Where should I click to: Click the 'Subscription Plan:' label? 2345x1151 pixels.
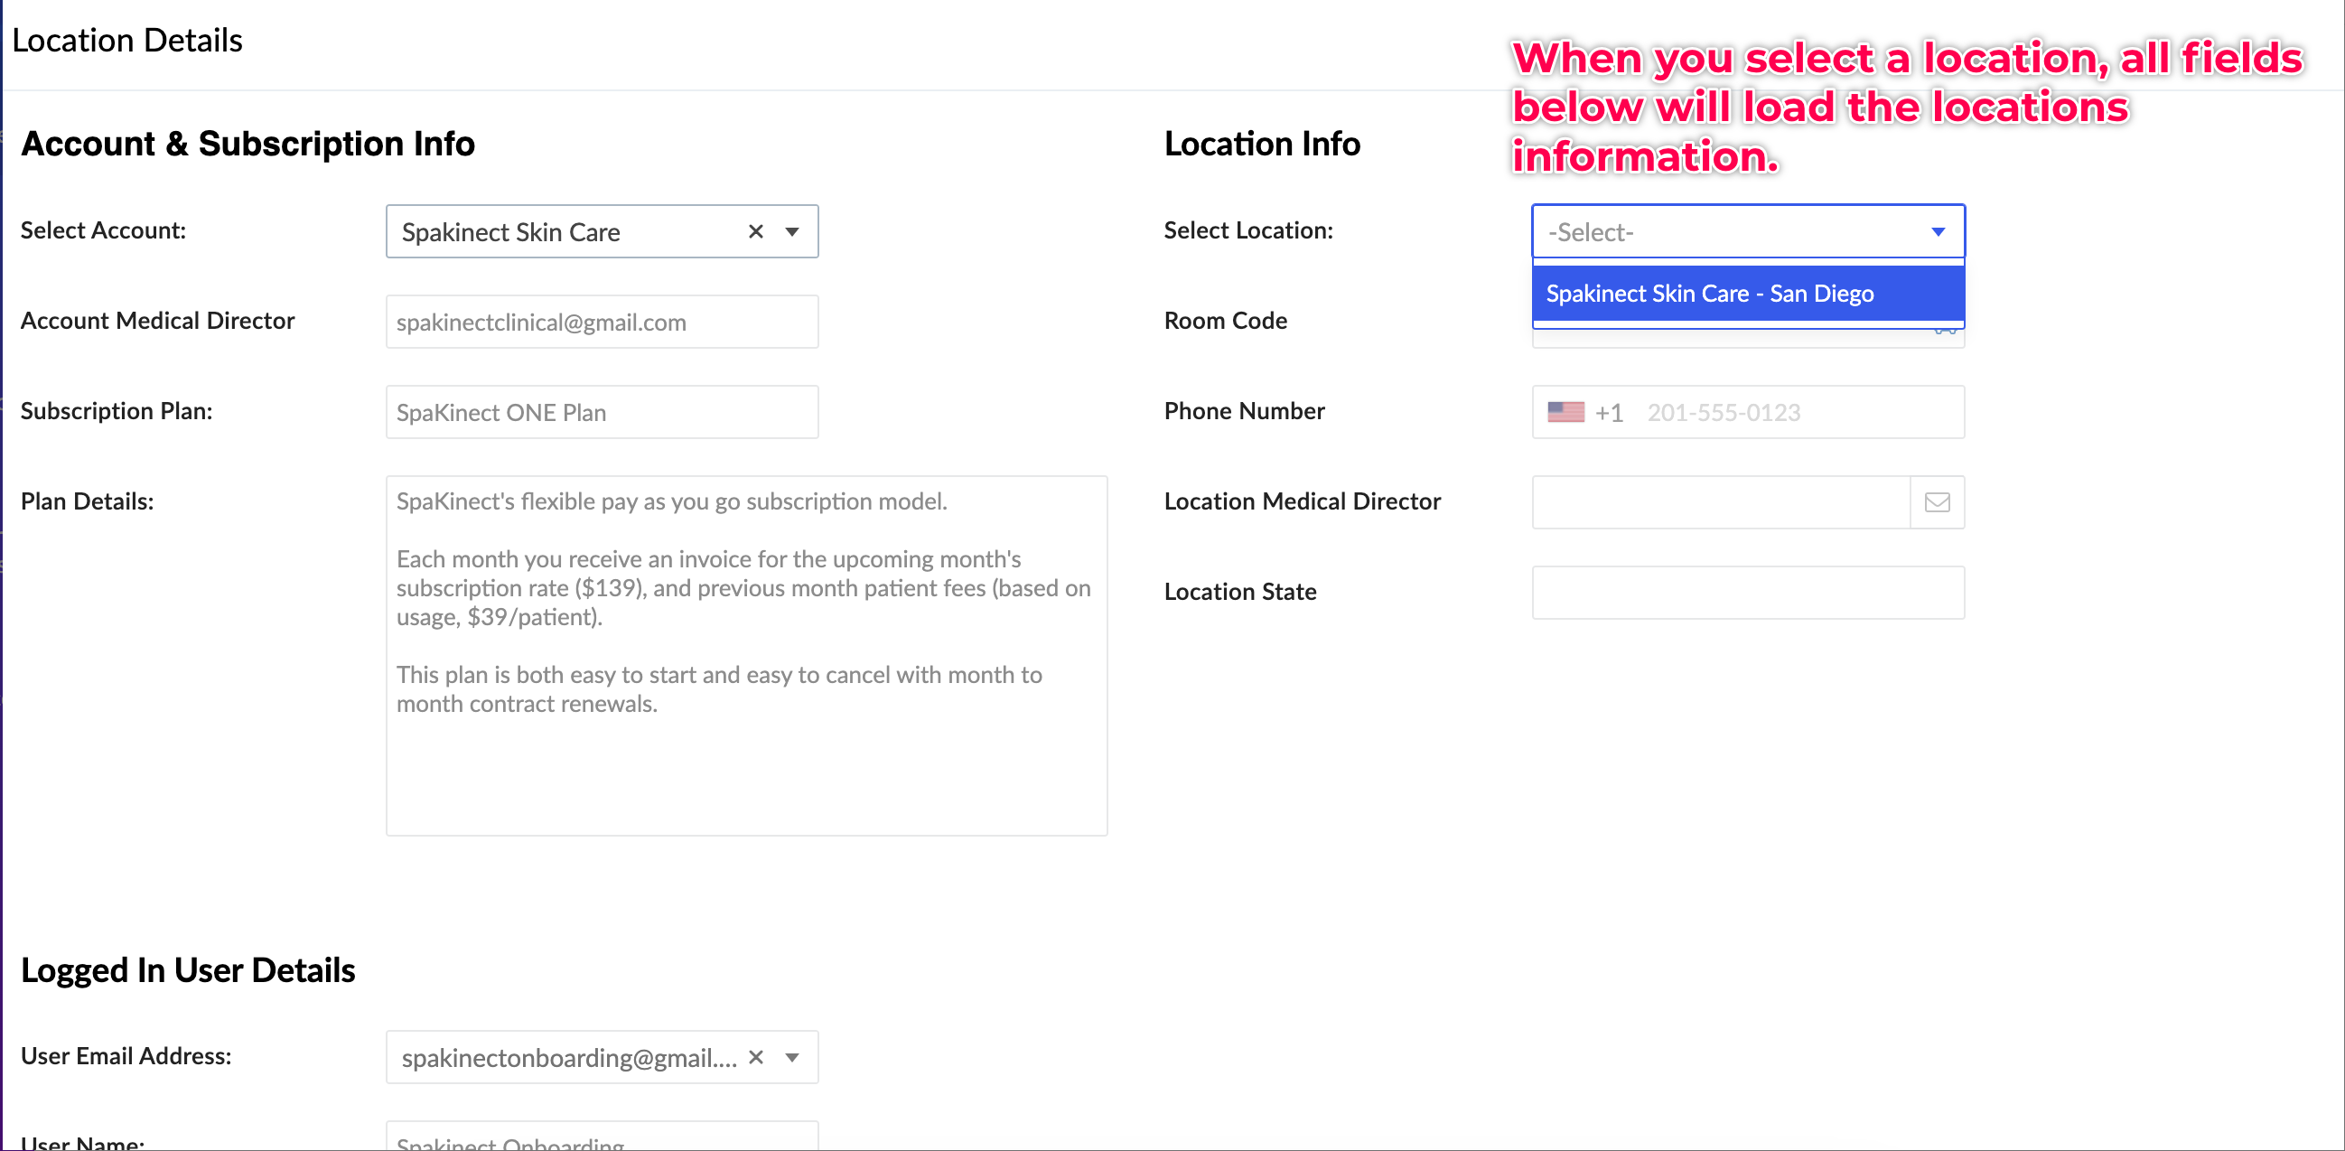117,411
